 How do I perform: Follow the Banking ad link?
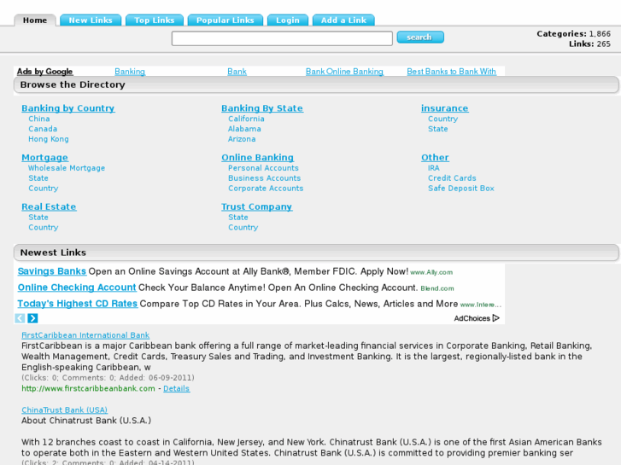tap(130, 72)
